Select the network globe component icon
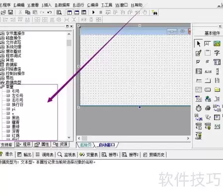Image resolution: width=223 pixels, height=196 pixels. click(x=208, y=99)
